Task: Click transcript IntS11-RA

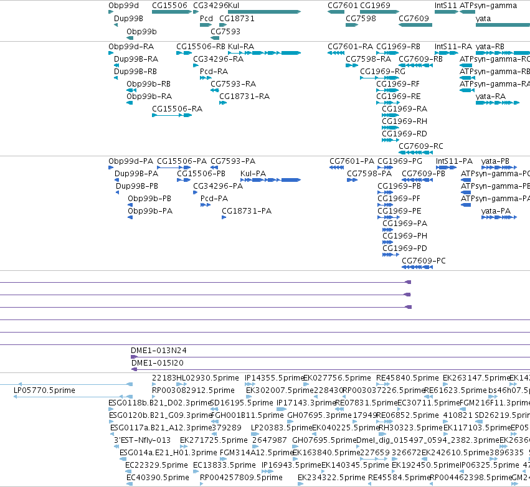Action: click(x=446, y=53)
